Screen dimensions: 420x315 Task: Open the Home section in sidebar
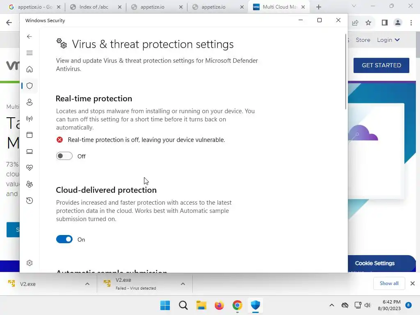(30, 69)
